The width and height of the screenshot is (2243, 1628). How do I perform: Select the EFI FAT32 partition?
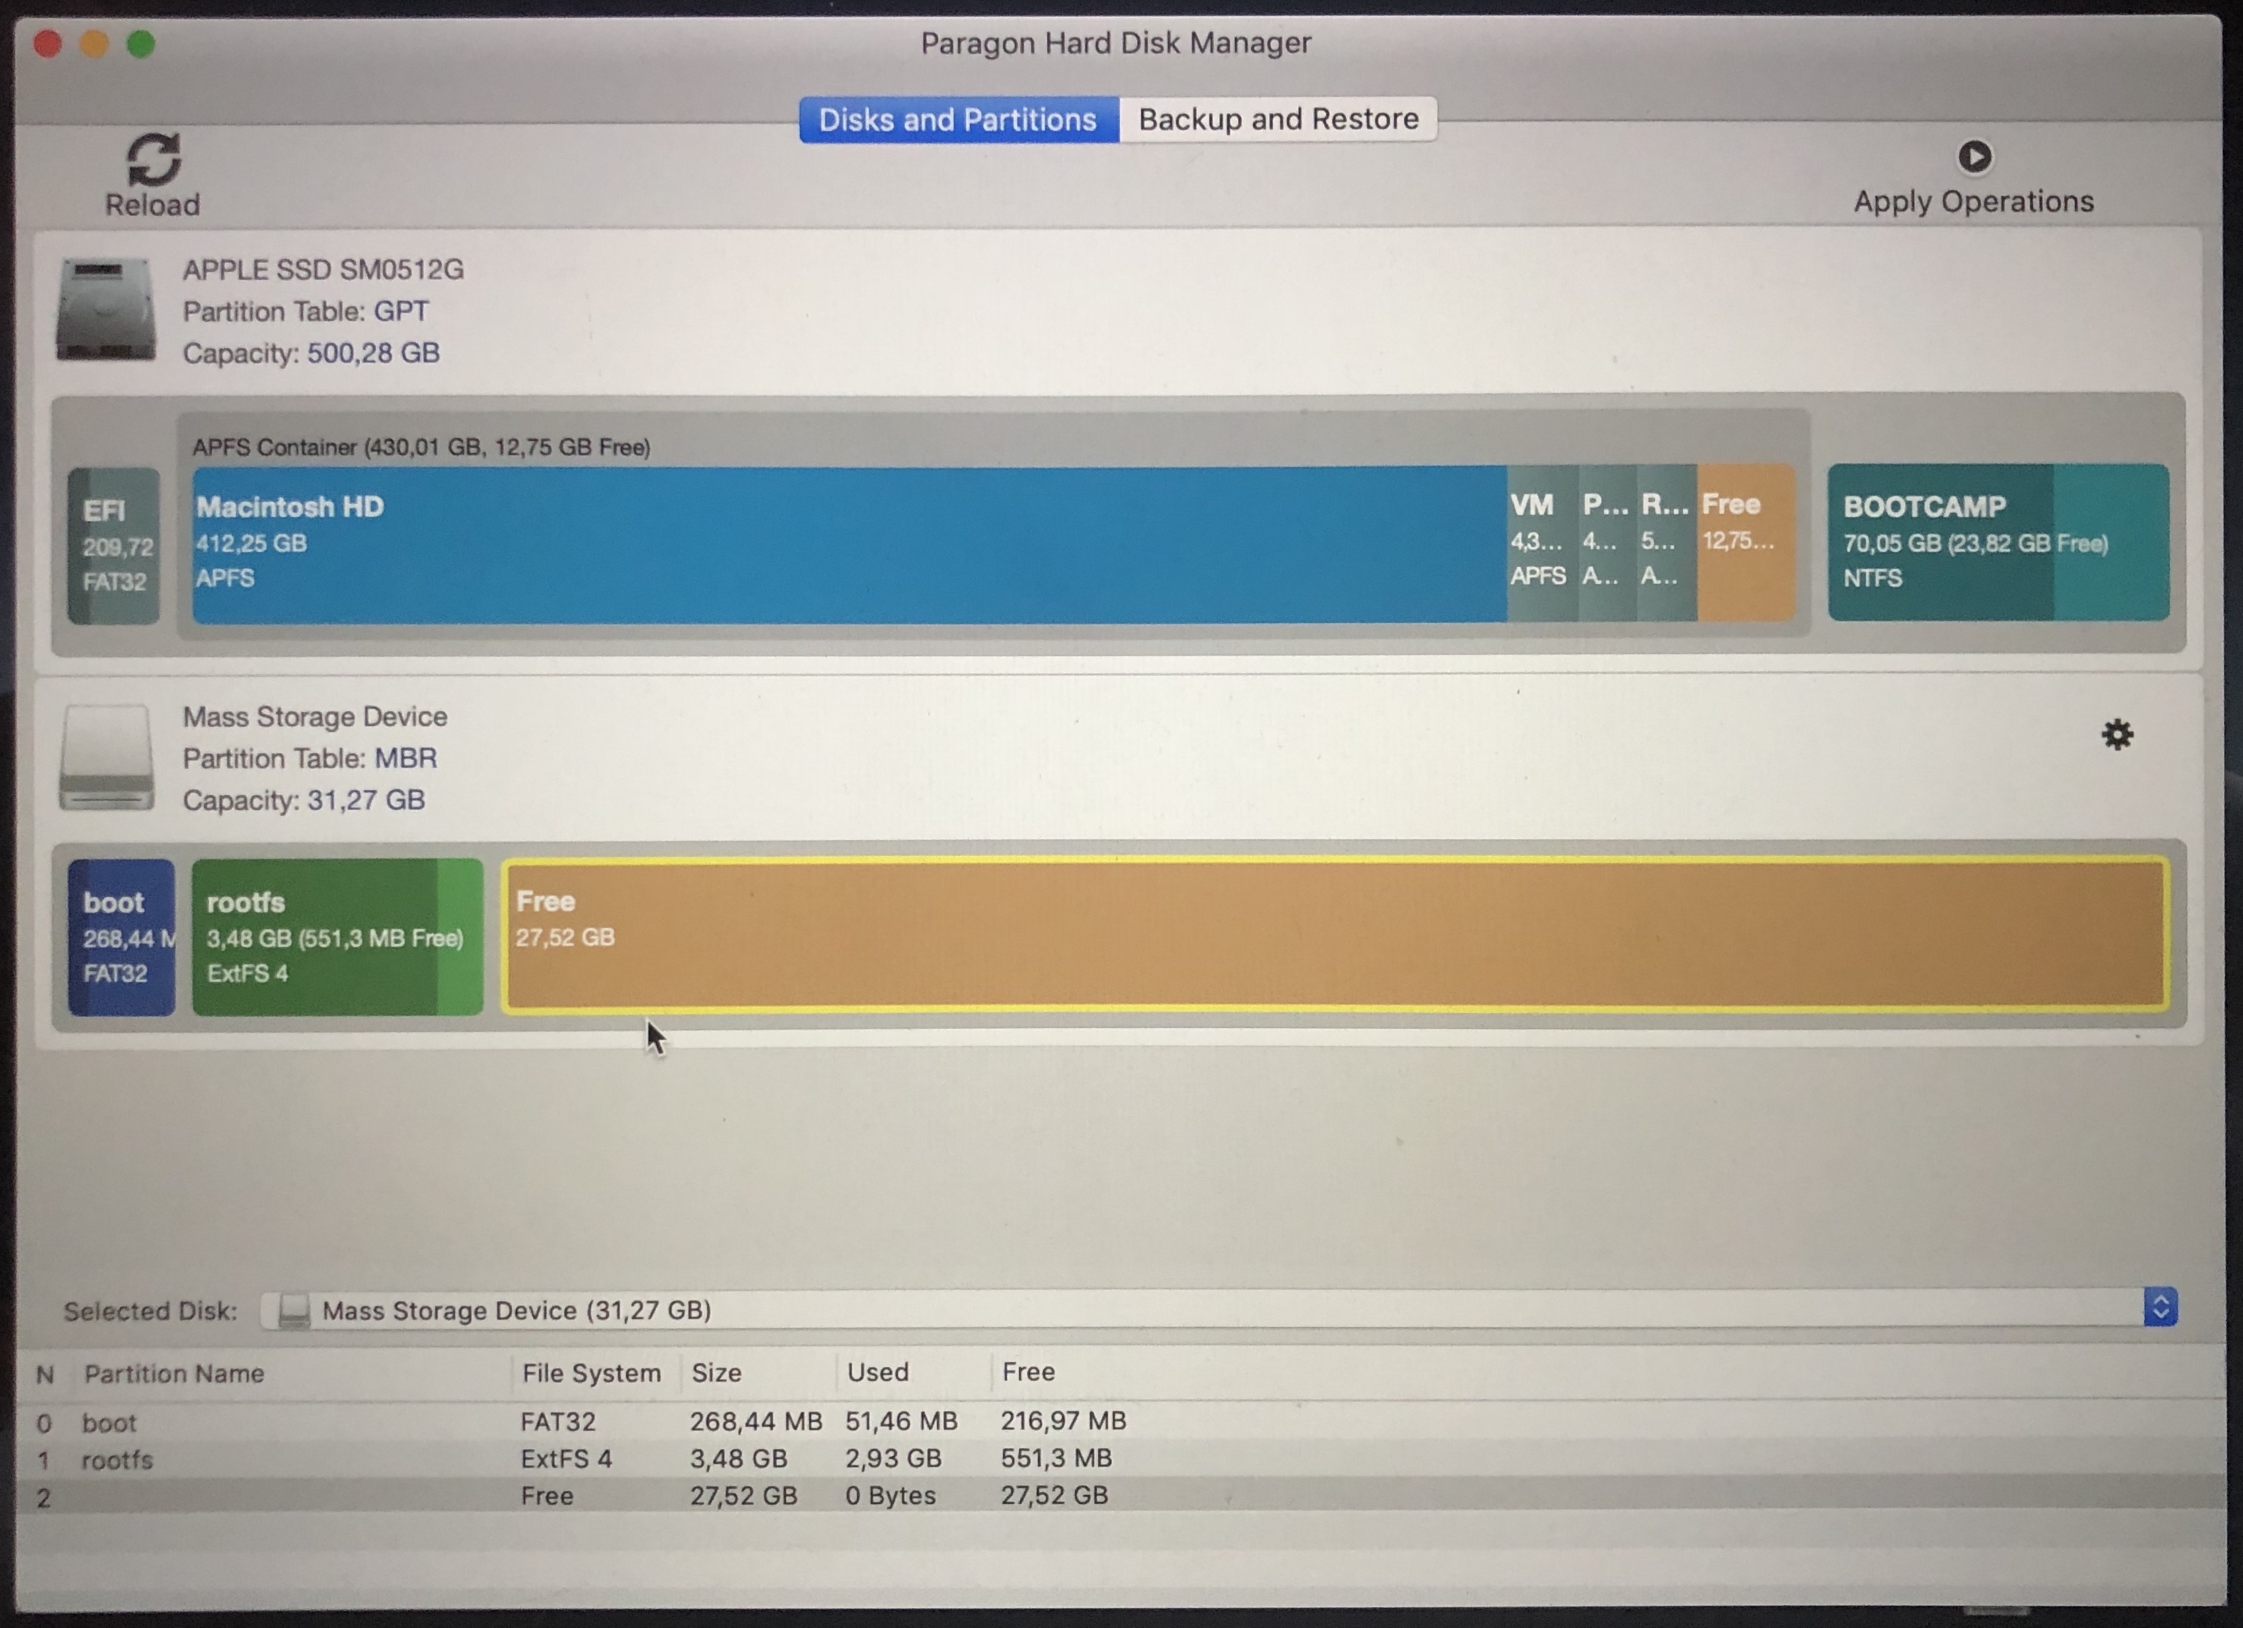point(114,545)
